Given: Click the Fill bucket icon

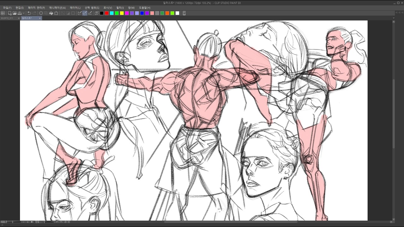Looking at the screenshot, I should tap(51, 13).
